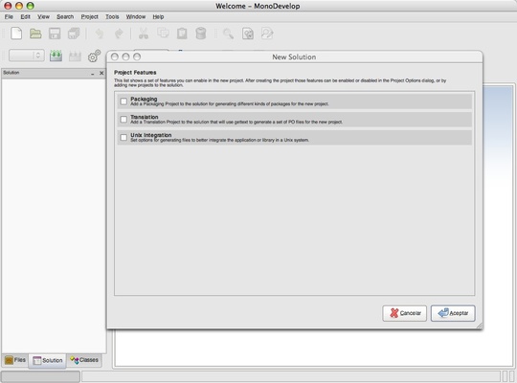Click the Save floppy disk icon
The height and width of the screenshot is (383, 517).
55,34
